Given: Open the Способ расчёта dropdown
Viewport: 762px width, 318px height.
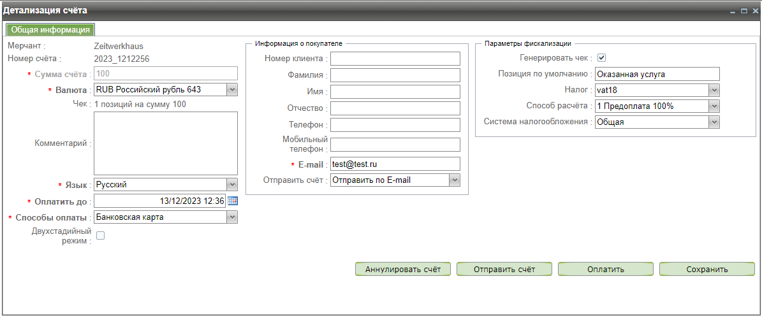Looking at the screenshot, I should pyautogui.click(x=714, y=106).
